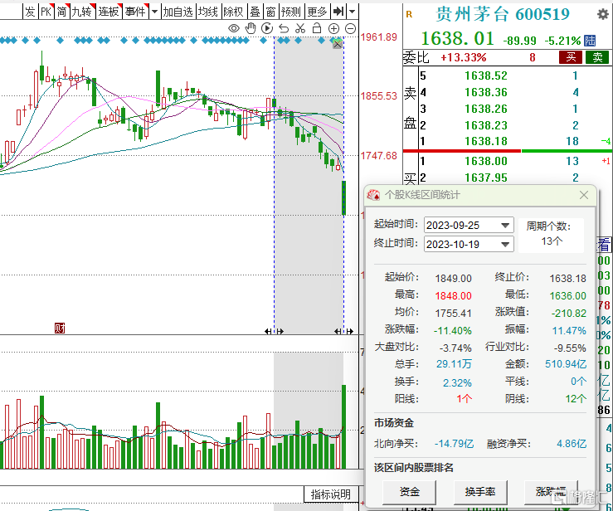Close the gray X on selected range
The height and width of the screenshot is (511, 613).
click(x=337, y=44)
